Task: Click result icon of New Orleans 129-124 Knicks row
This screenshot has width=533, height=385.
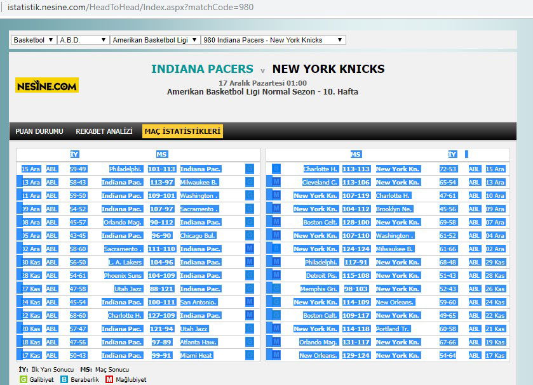Action: pos(276,355)
